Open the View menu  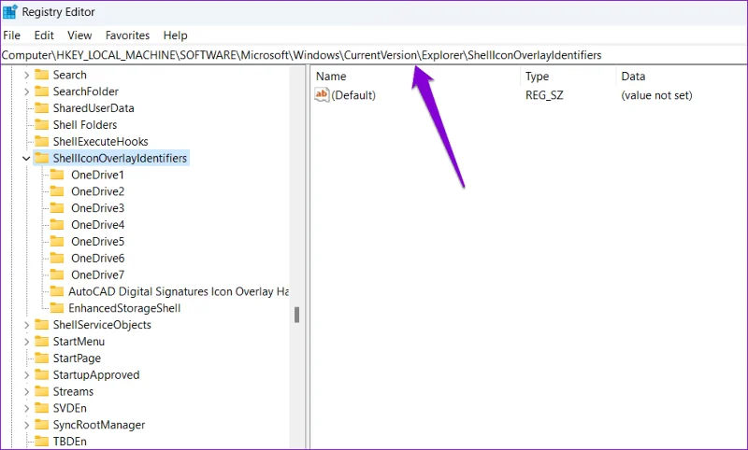pyautogui.click(x=79, y=35)
